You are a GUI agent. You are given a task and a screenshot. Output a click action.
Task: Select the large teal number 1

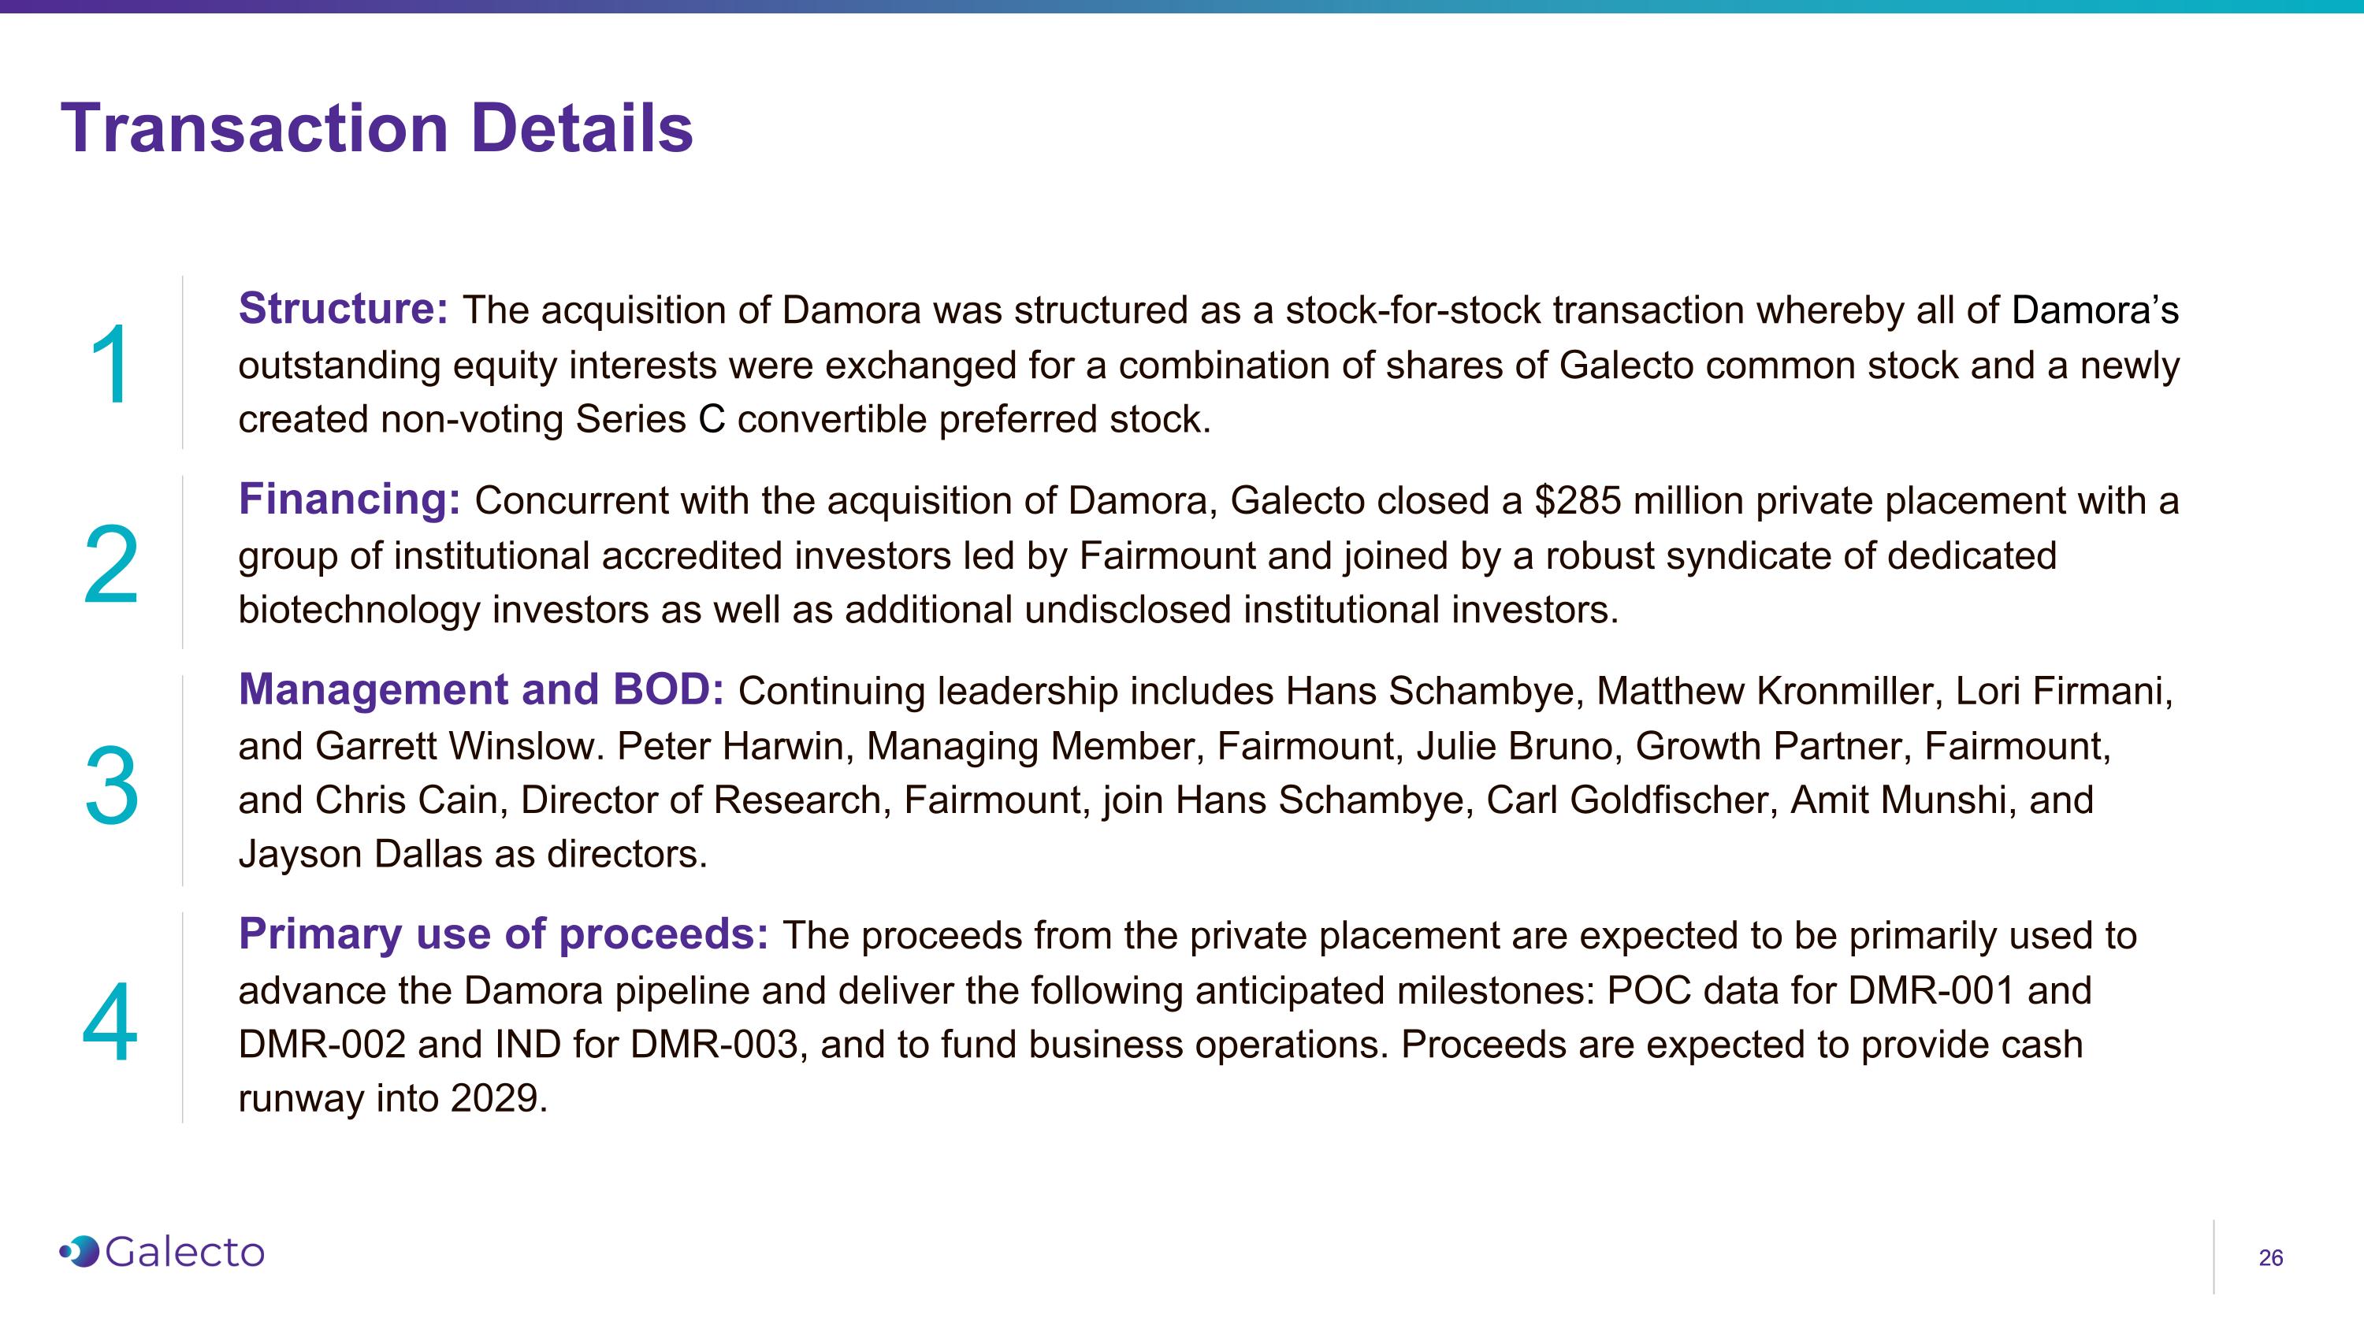111,365
